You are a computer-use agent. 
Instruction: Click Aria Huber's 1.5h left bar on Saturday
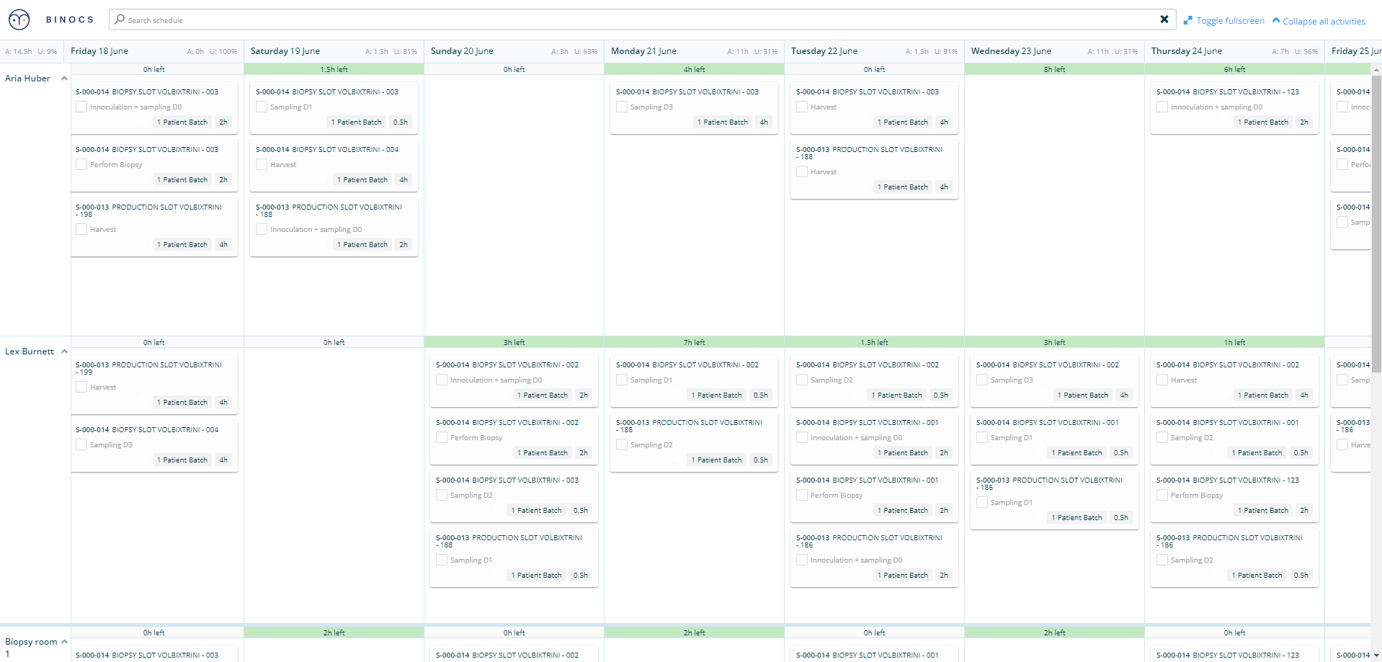[334, 69]
